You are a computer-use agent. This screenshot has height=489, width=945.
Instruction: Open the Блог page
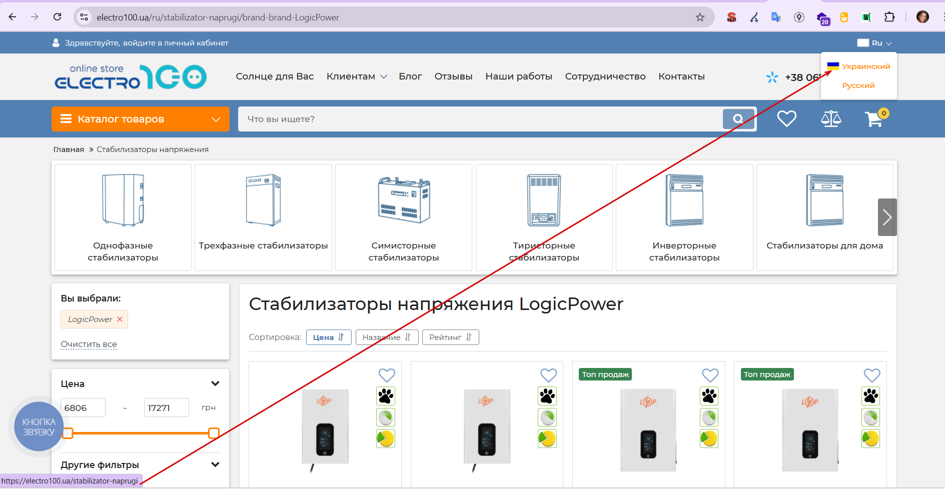410,76
